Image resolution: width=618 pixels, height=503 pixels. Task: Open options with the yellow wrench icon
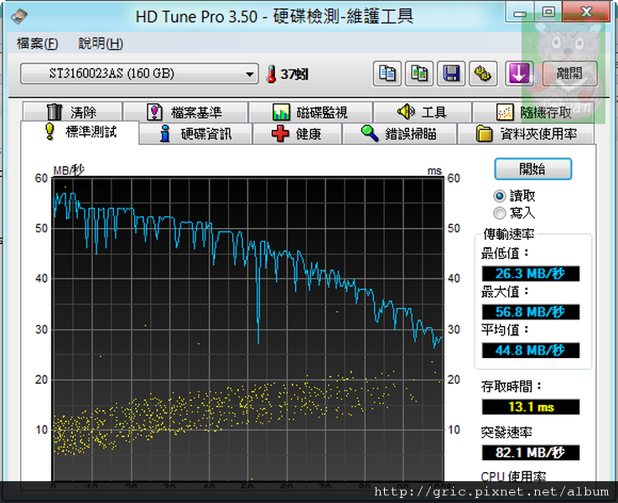(483, 74)
